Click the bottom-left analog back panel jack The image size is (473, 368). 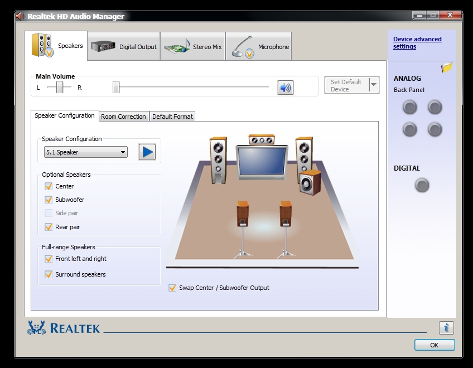point(409,129)
